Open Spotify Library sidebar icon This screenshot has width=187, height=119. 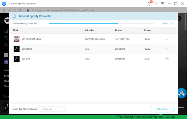click(x=6, y=45)
